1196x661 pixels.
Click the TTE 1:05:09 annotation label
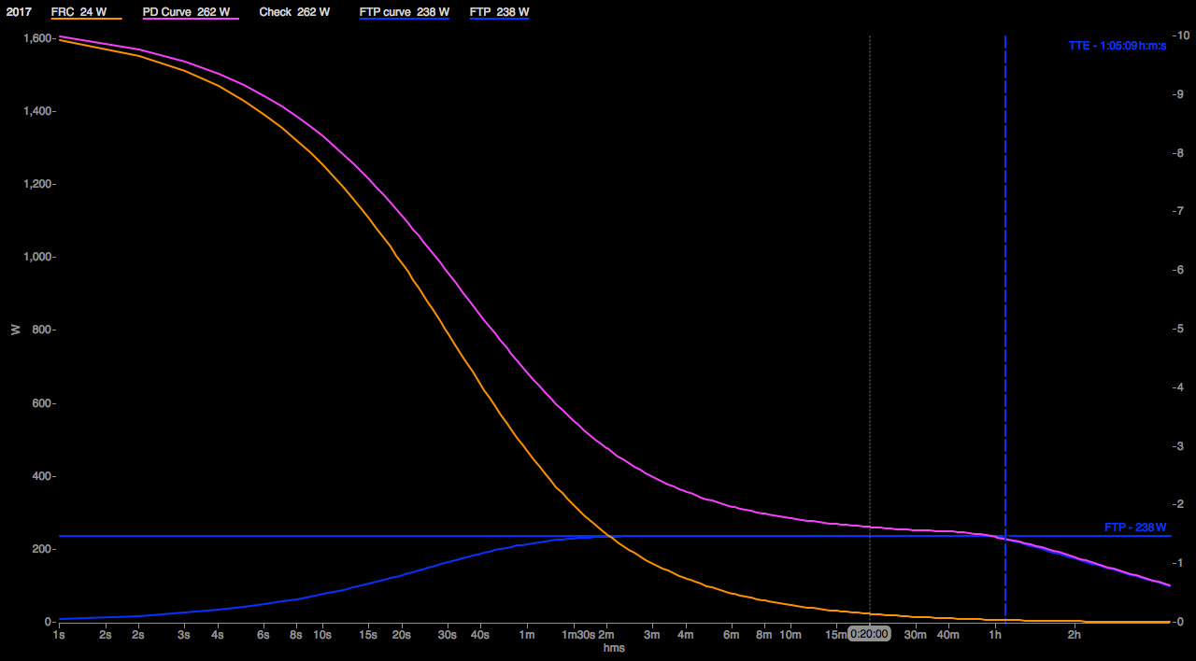click(1117, 46)
